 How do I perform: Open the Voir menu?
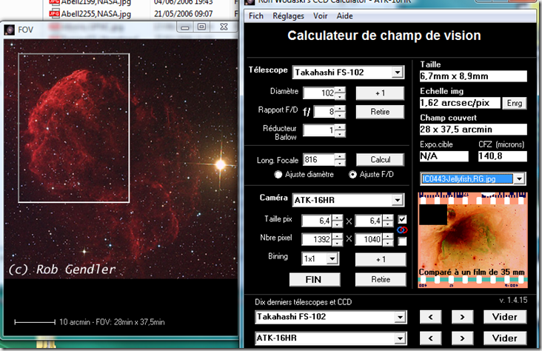point(320,16)
